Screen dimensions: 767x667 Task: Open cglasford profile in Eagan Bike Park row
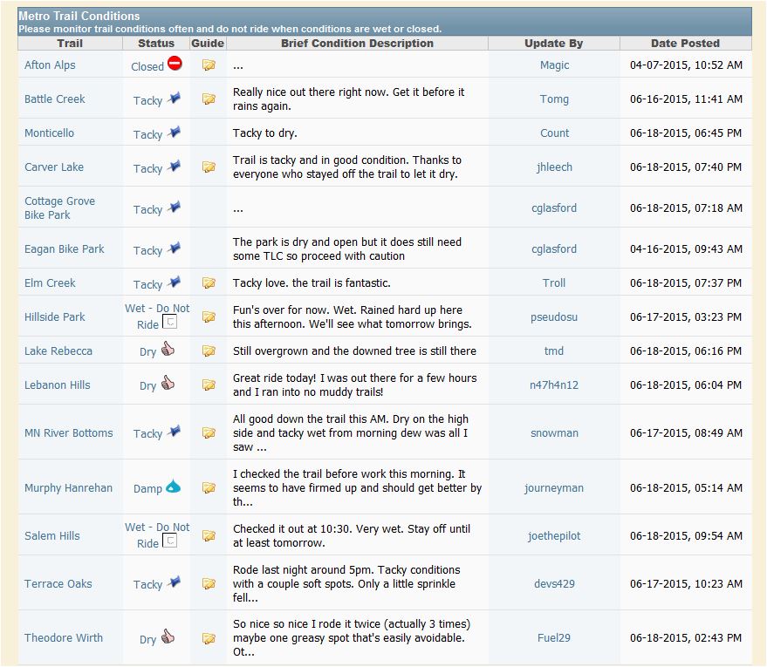(554, 249)
